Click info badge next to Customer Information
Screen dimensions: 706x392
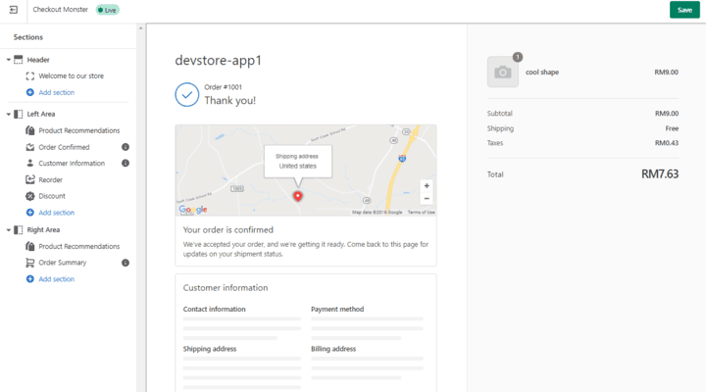click(126, 164)
